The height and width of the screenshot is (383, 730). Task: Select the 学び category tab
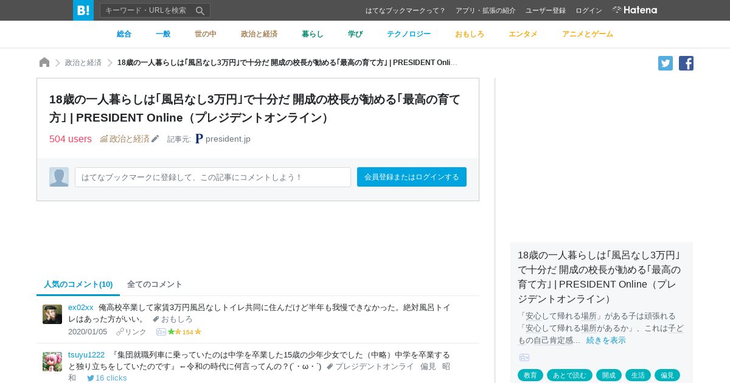pyautogui.click(x=355, y=34)
